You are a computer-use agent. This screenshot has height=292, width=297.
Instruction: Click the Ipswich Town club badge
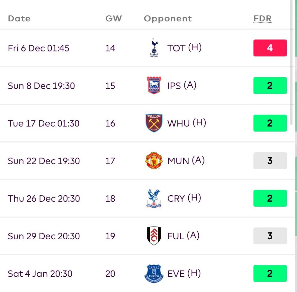tap(154, 86)
